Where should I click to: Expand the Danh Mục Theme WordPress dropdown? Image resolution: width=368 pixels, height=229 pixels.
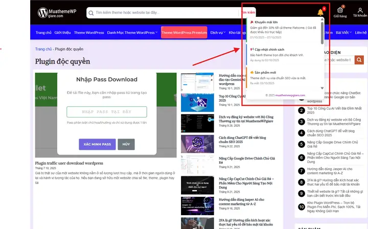[132, 33]
